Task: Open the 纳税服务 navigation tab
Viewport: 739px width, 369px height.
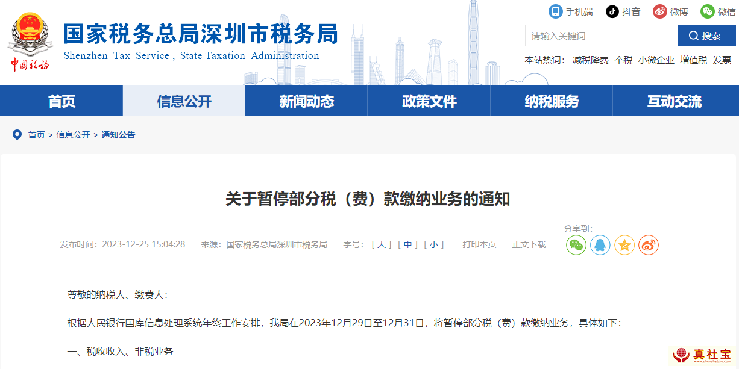Action: point(552,101)
